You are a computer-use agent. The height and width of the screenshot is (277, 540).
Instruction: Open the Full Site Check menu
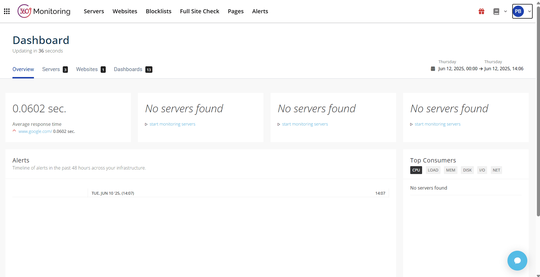click(x=200, y=11)
